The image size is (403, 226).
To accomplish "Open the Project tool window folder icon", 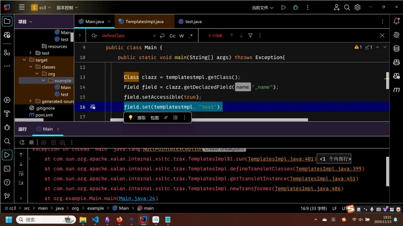I will point(7,21).
